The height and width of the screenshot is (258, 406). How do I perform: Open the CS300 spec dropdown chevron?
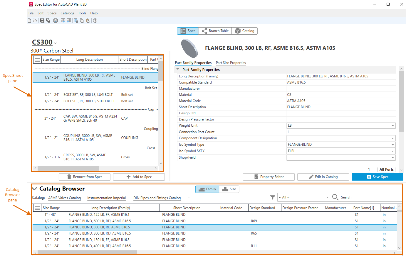point(55,43)
